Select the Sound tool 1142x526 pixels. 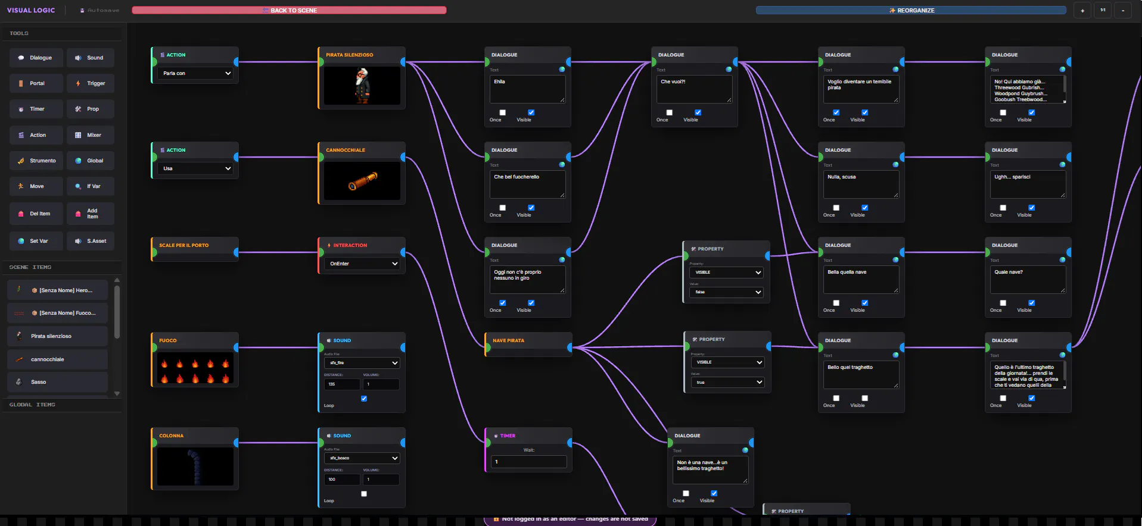91,58
